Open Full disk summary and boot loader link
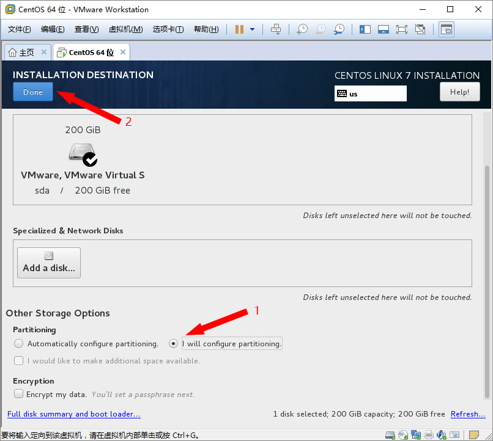This screenshot has height=441, width=493. [x=73, y=414]
